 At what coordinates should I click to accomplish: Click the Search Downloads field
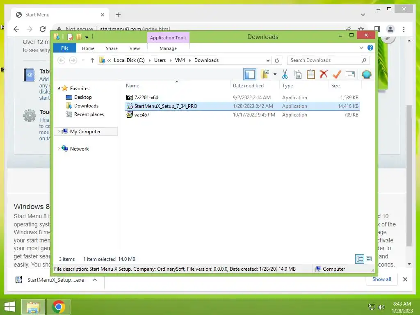[328, 60]
